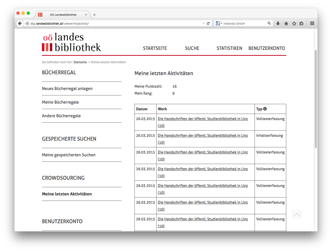This screenshot has width=332, height=252.
Task: Click the oö landesbibliothek logo
Action: click(71, 42)
